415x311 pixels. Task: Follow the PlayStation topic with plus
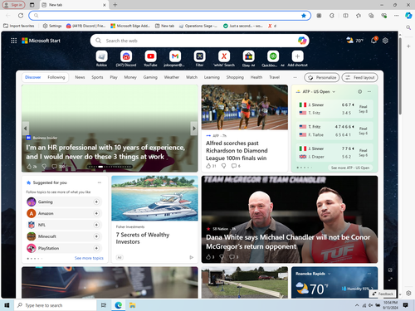[x=96, y=248]
